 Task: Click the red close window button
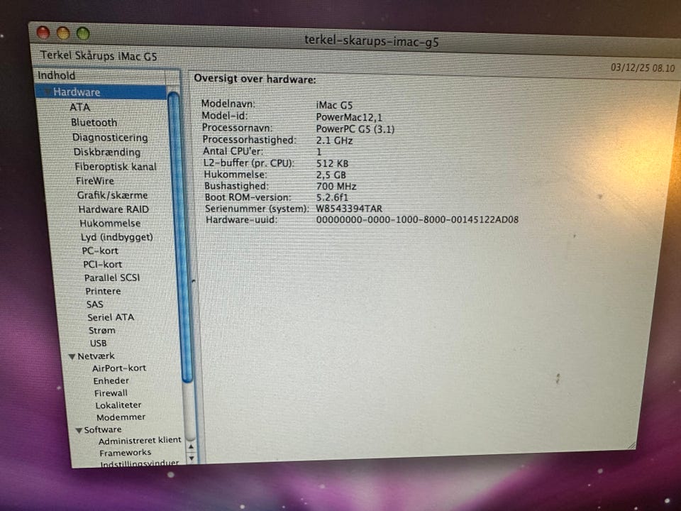coord(43,32)
